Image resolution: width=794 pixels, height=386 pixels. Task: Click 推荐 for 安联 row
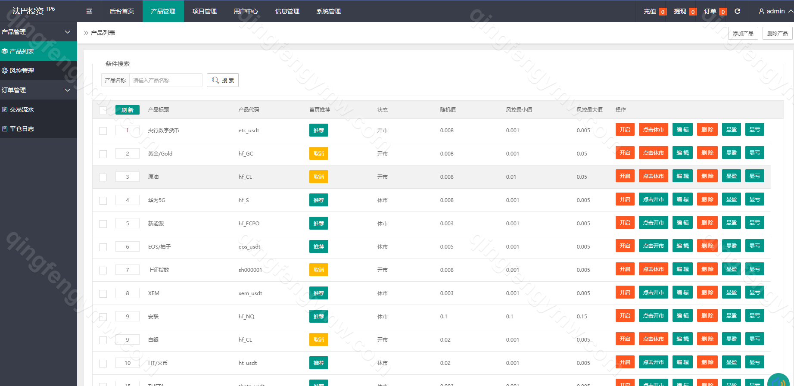pyautogui.click(x=319, y=316)
